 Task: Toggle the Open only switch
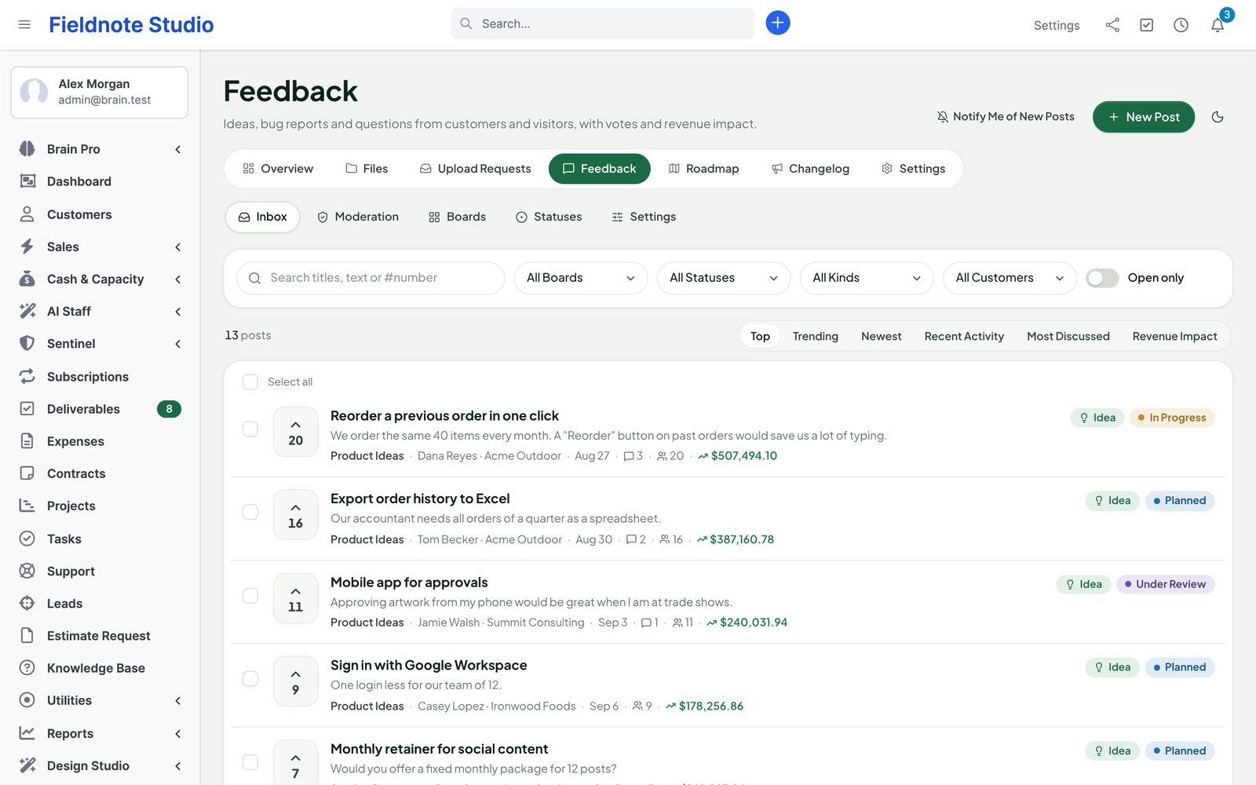[x=1102, y=278]
